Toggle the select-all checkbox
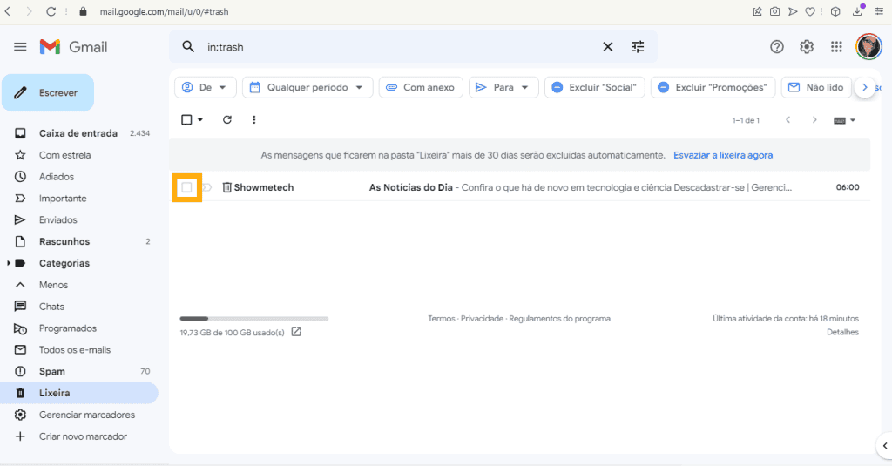892x466 pixels. (x=186, y=119)
